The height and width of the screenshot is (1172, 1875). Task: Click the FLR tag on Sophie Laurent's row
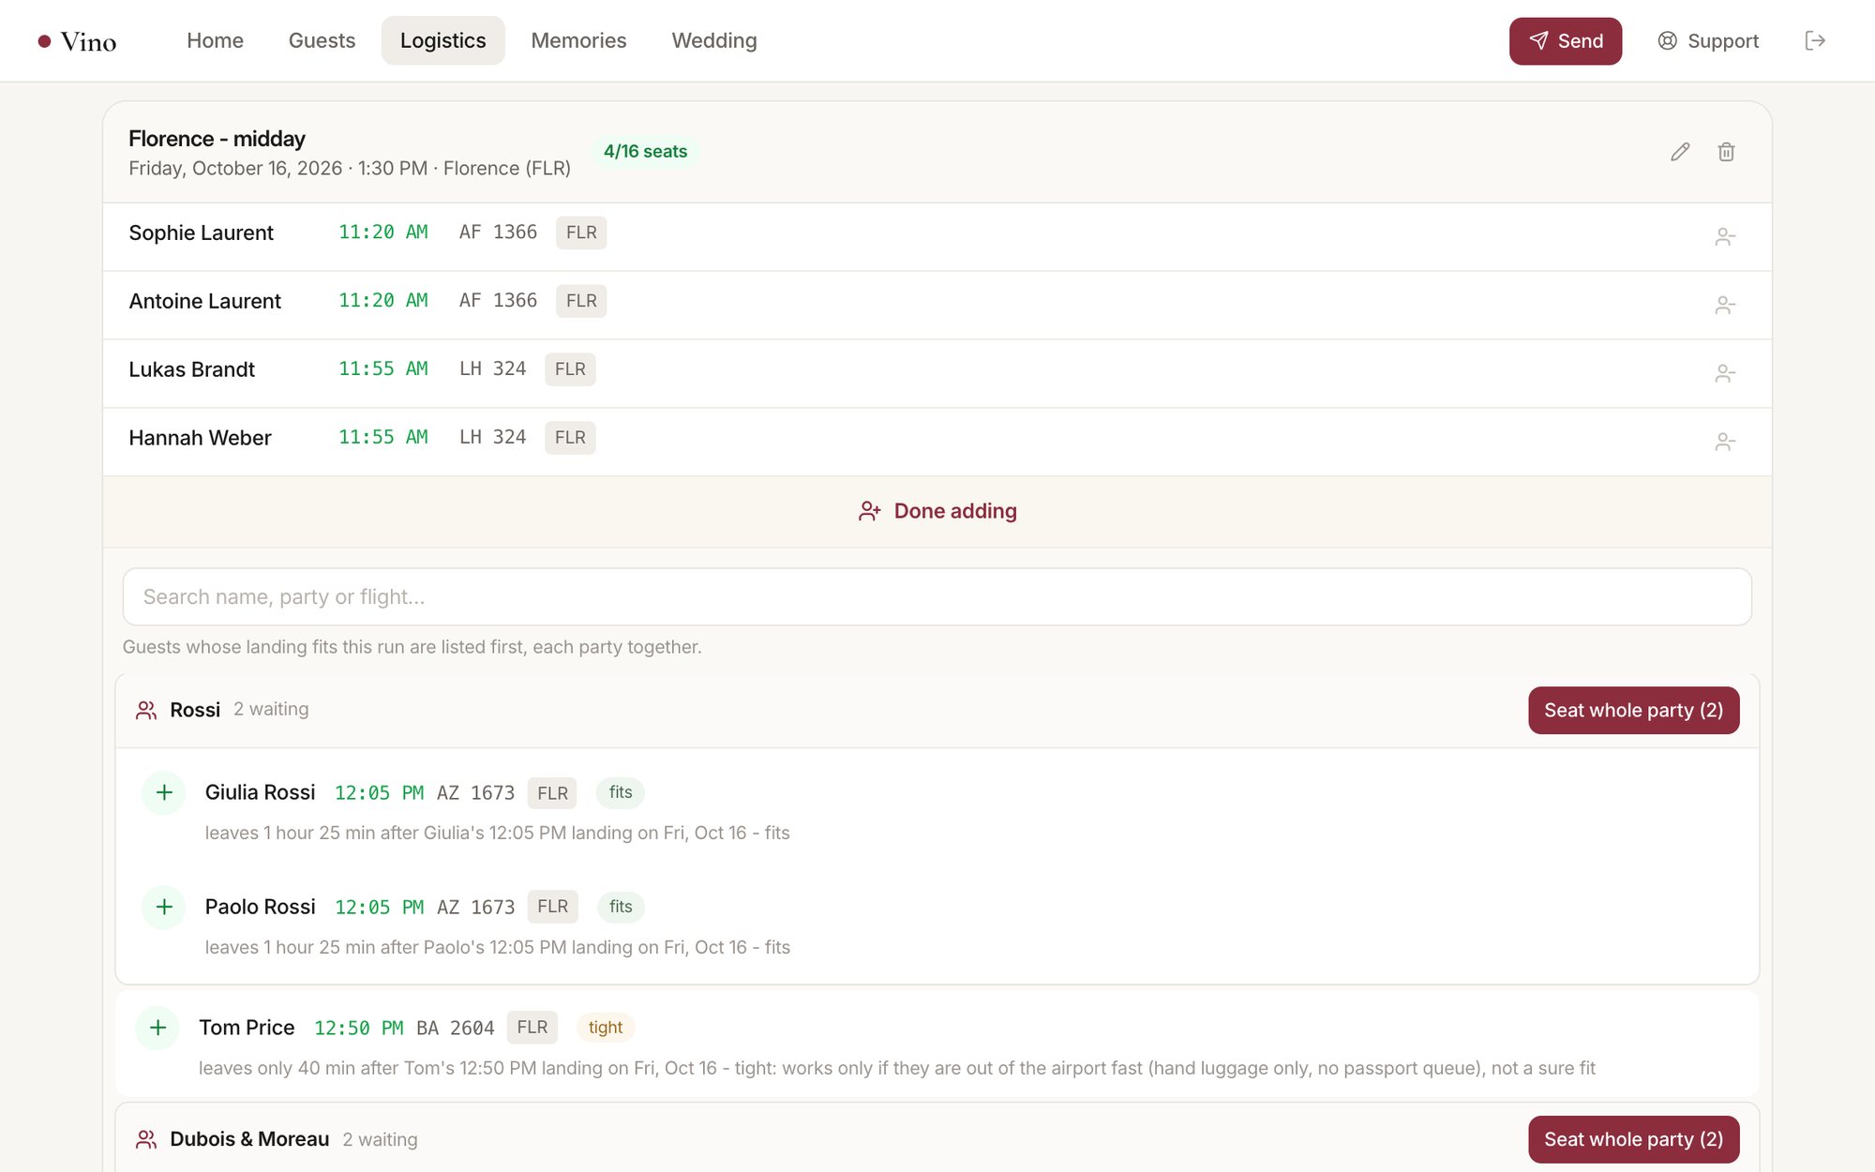pos(581,233)
